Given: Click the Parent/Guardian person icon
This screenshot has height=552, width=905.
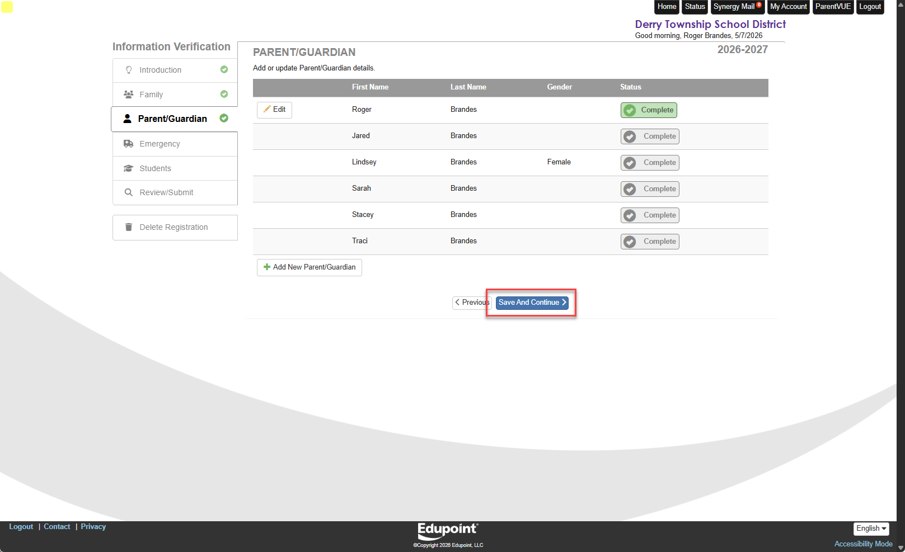Looking at the screenshot, I should (x=128, y=119).
